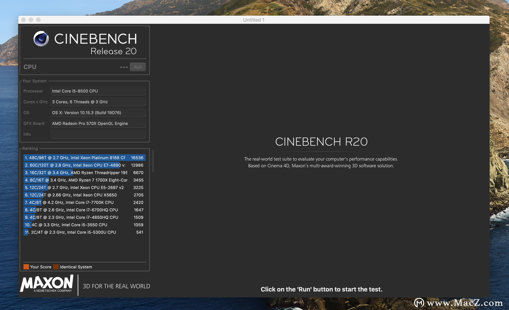Select the Ryzen 7 1700X ranking row
509x310 pixels.
click(x=84, y=180)
